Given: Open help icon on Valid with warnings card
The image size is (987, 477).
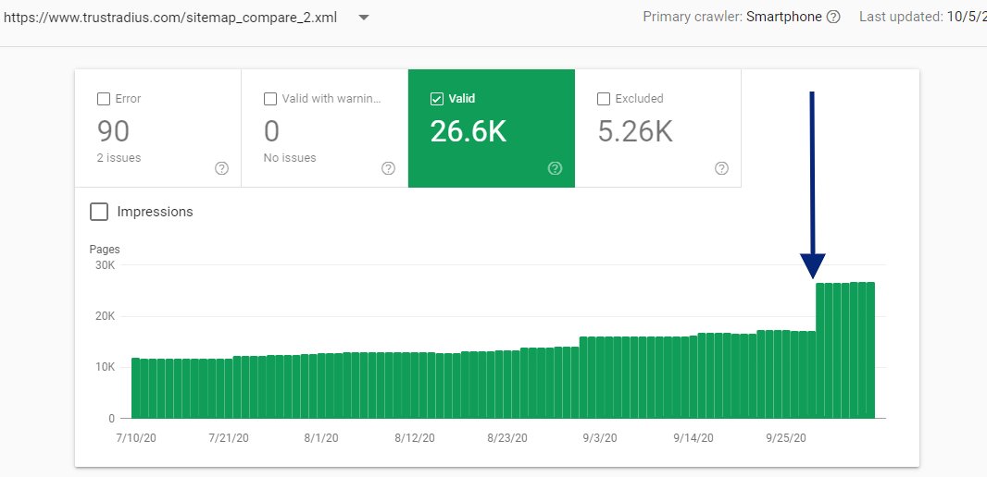Looking at the screenshot, I should (x=388, y=168).
